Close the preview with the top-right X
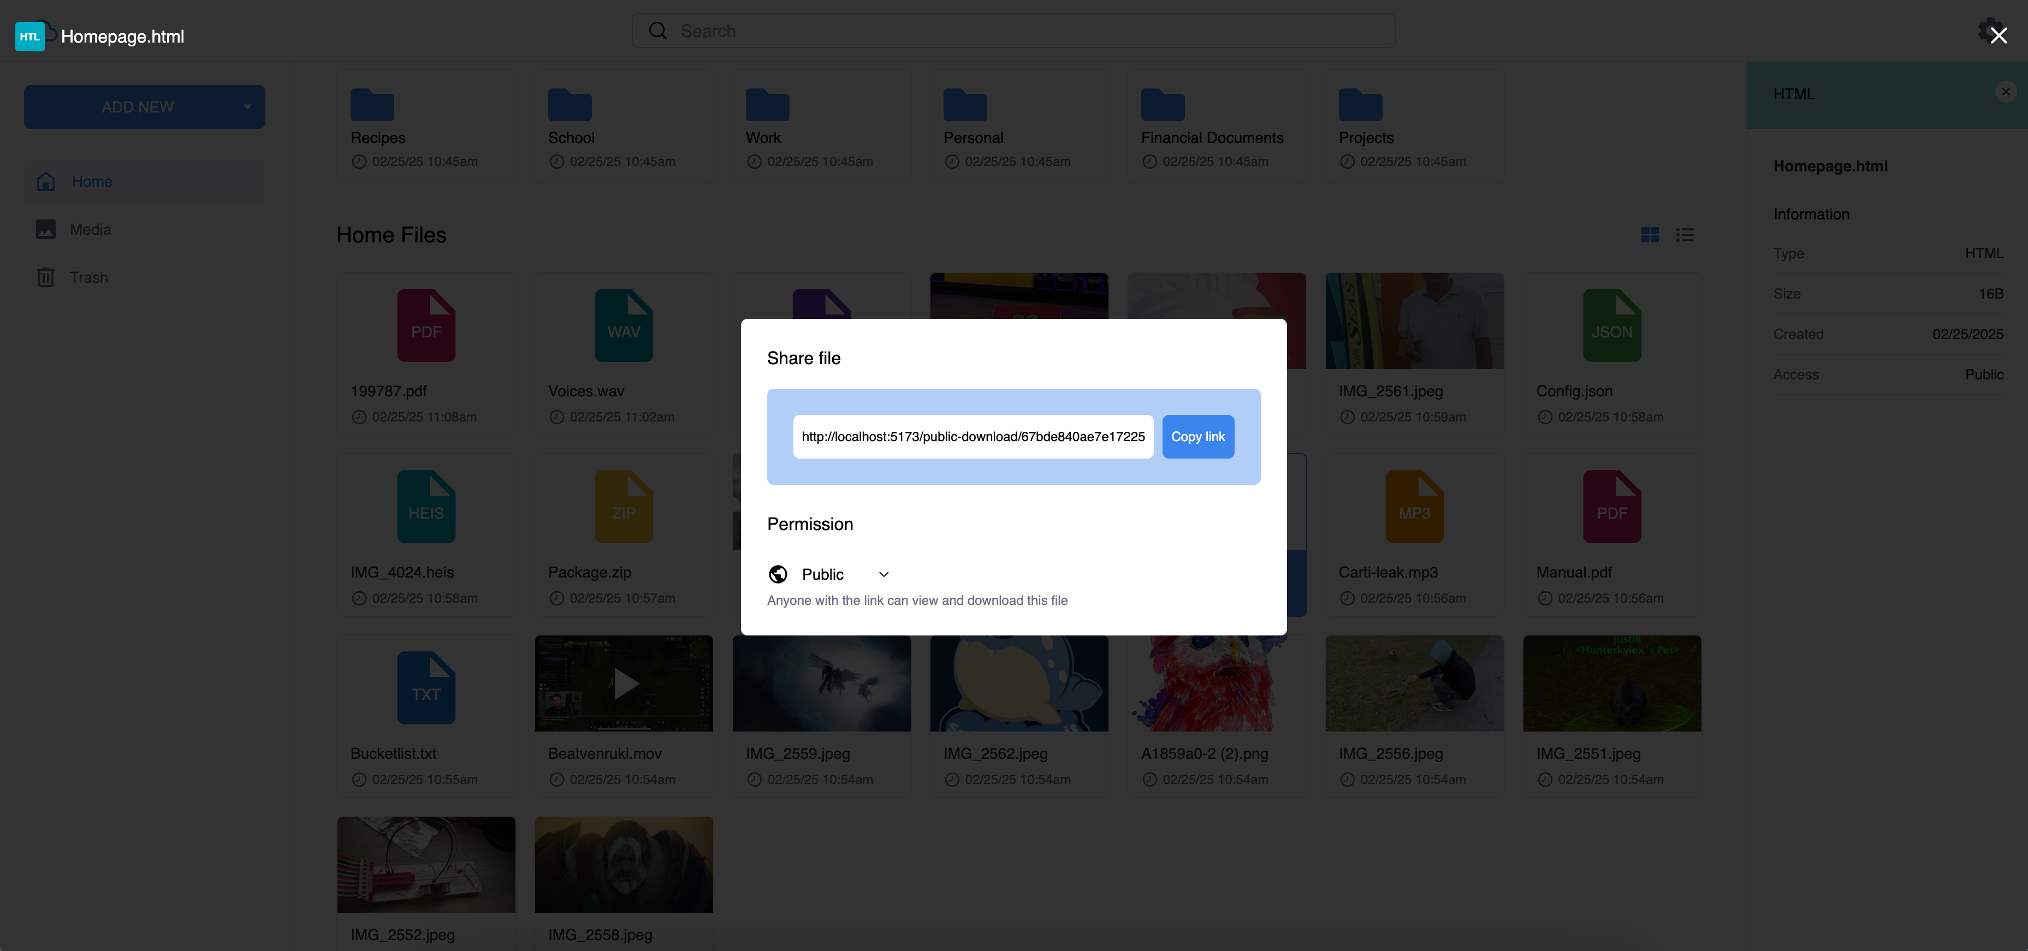Viewport: 2028px width, 951px height. (1998, 35)
